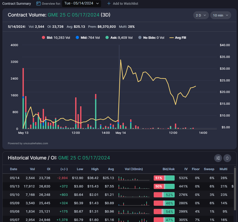Click Add to Watchlist

pos(123,3)
